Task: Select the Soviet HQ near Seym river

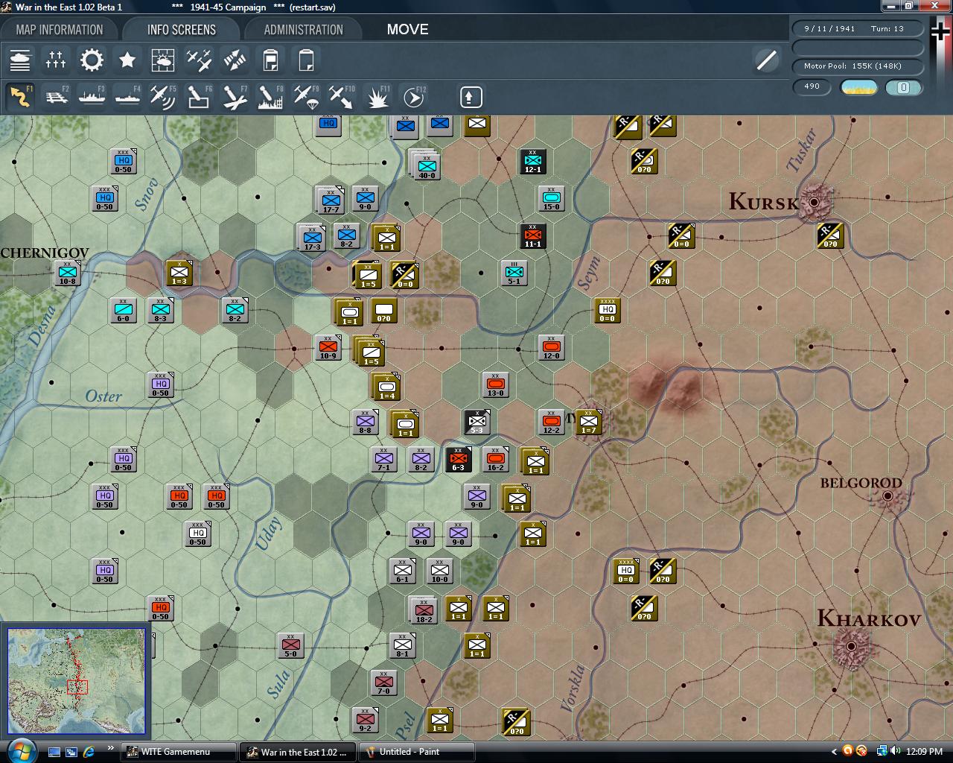Action: [x=607, y=310]
